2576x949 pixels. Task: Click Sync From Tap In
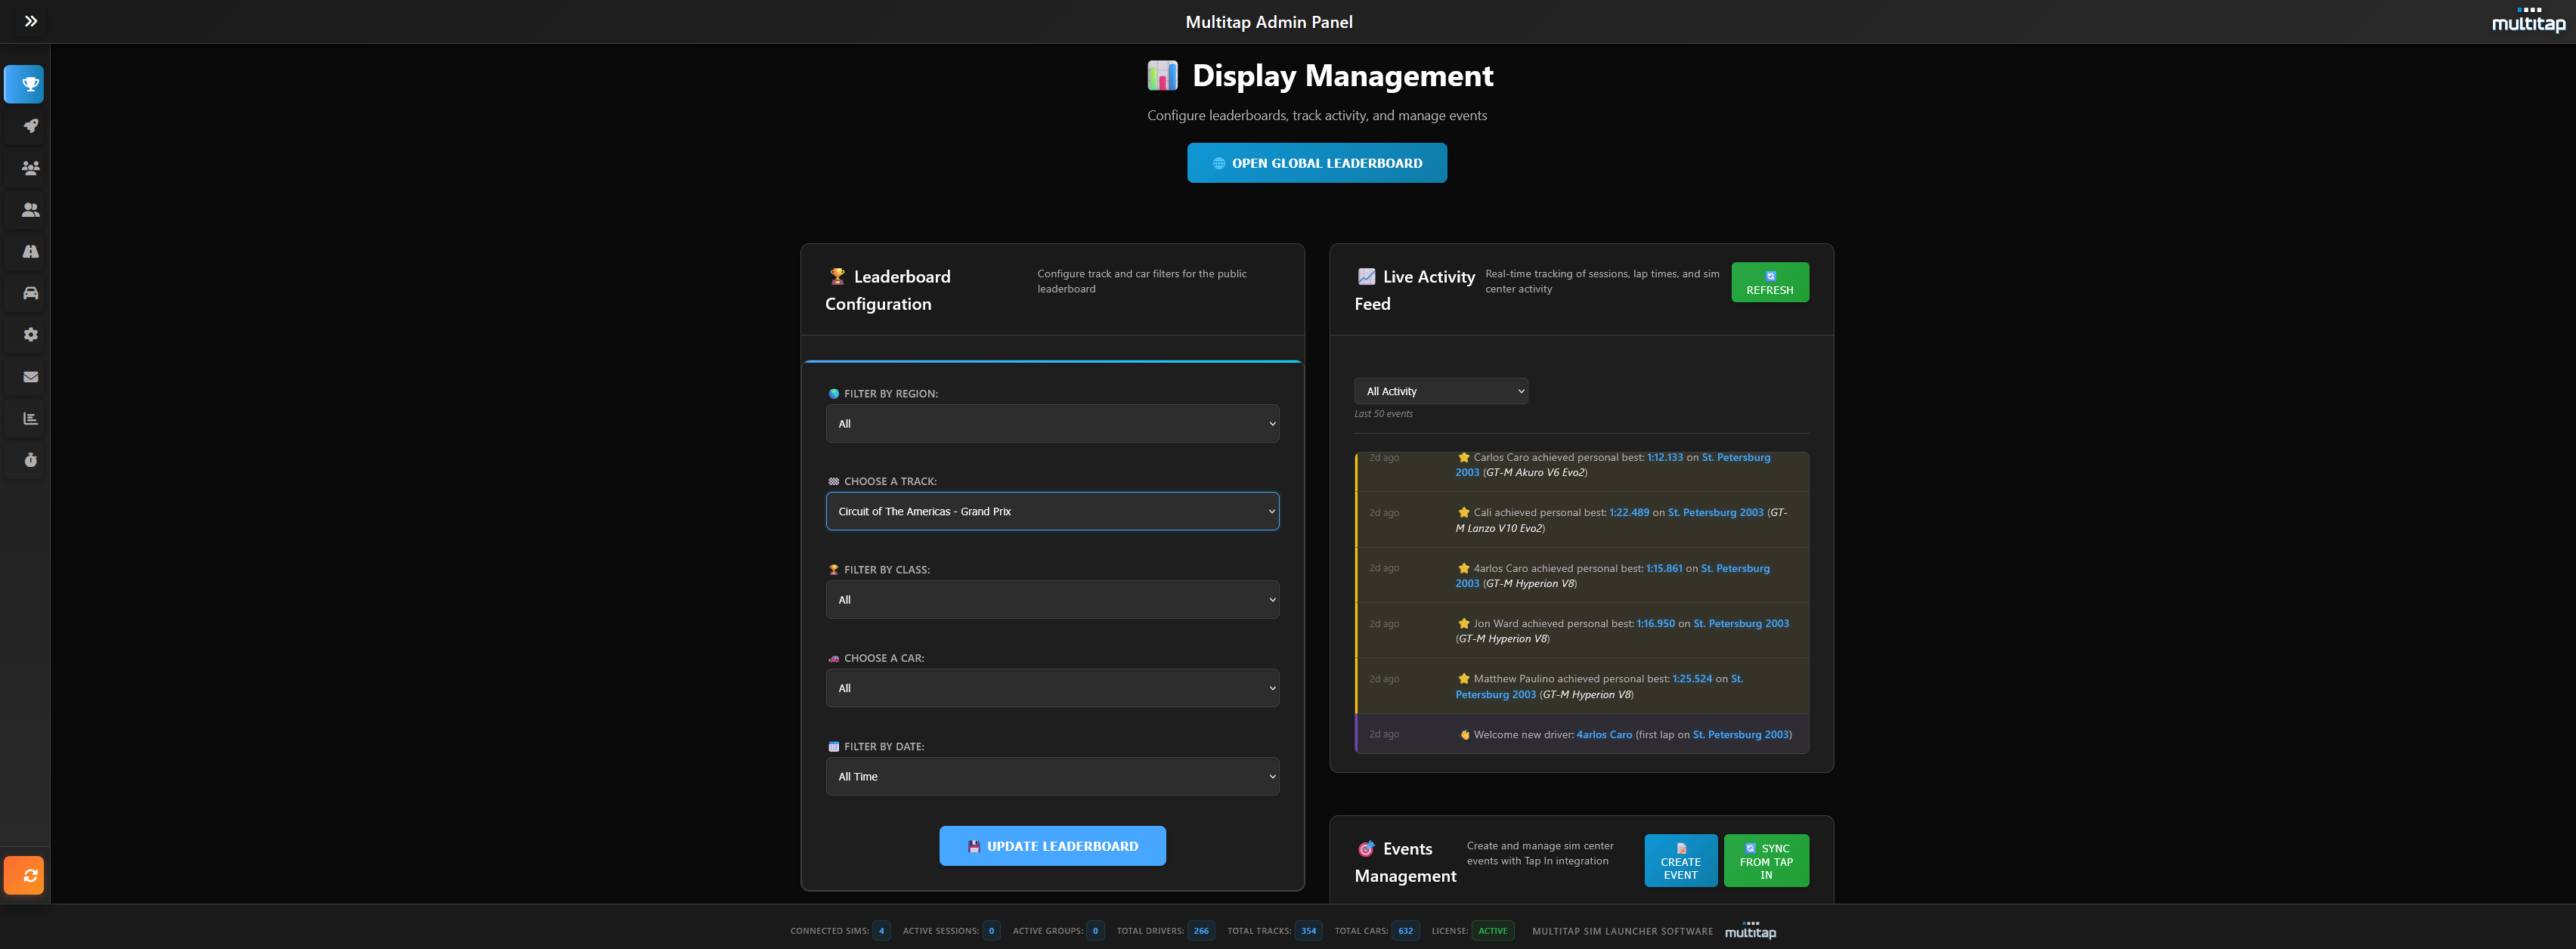(1766, 860)
